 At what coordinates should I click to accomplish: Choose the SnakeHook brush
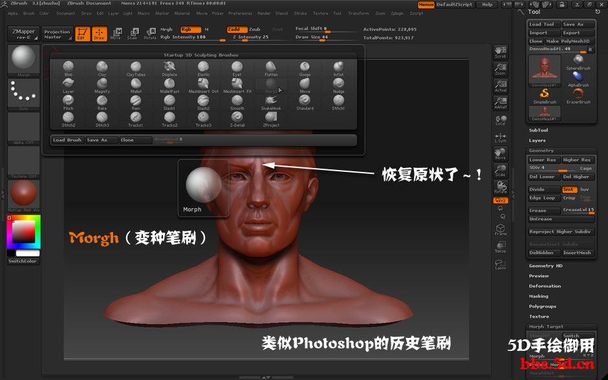click(271, 103)
